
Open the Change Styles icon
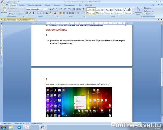138,11
